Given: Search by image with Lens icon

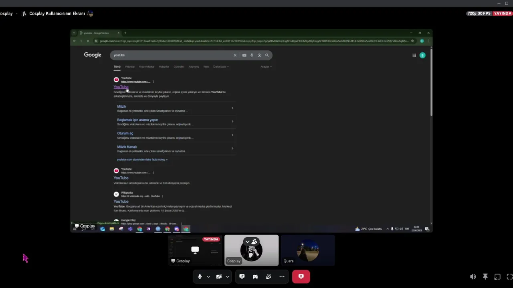Looking at the screenshot, I should (259, 55).
